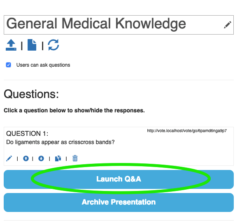Click the General Medical Knowledge title field
The height and width of the screenshot is (221, 242).
(x=119, y=25)
